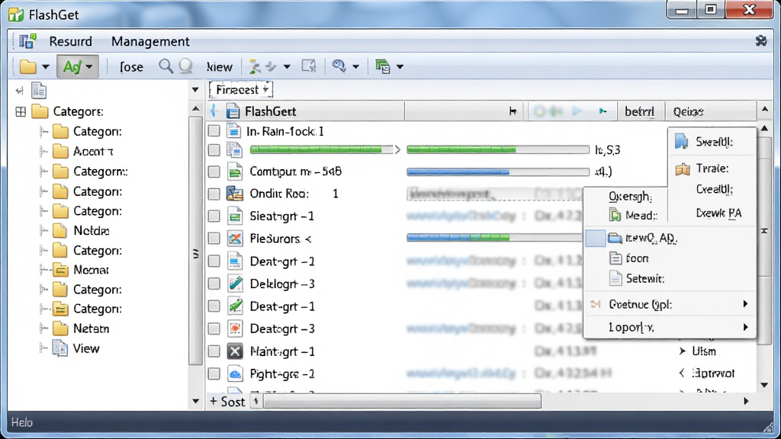
Task: Select the running figure toolbar icon
Action: 255,66
